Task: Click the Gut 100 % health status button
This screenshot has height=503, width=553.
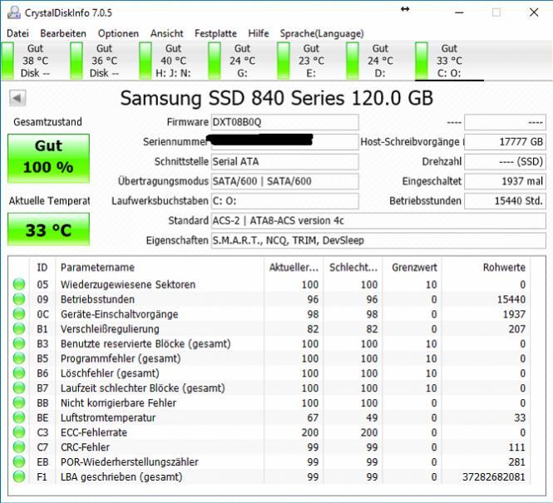Action: pyautogui.click(x=49, y=158)
